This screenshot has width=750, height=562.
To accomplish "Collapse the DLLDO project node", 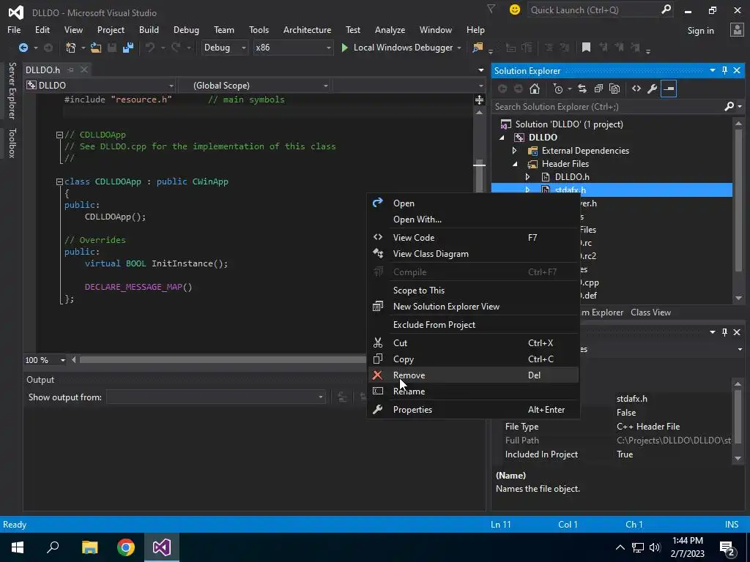I will click(502, 138).
